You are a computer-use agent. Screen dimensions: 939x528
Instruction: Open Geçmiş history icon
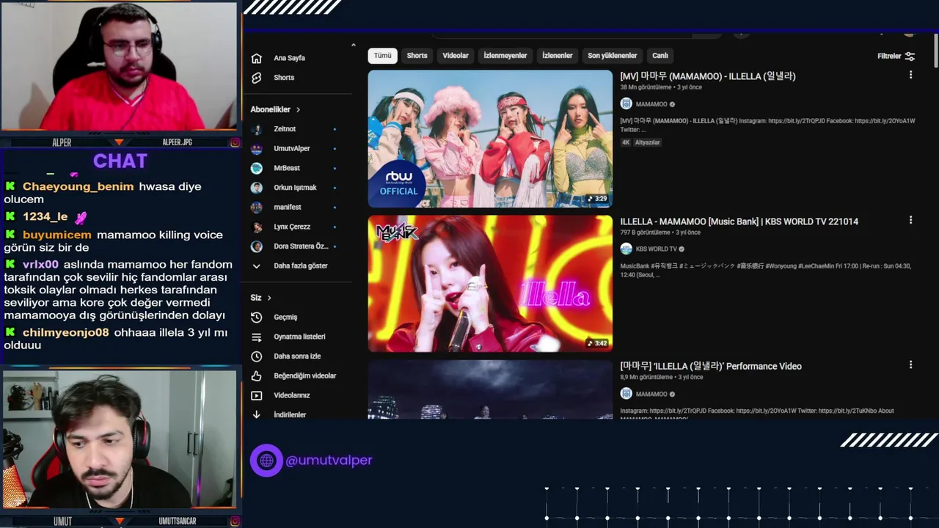(x=256, y=318)
